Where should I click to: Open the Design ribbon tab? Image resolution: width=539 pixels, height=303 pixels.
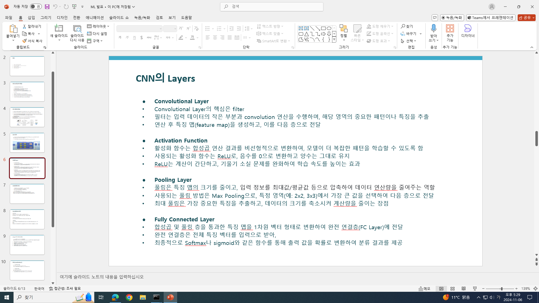click(62, 18)
